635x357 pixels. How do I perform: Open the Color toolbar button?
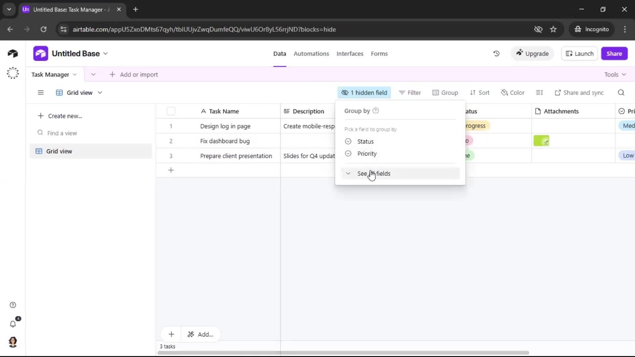[513, 93]
